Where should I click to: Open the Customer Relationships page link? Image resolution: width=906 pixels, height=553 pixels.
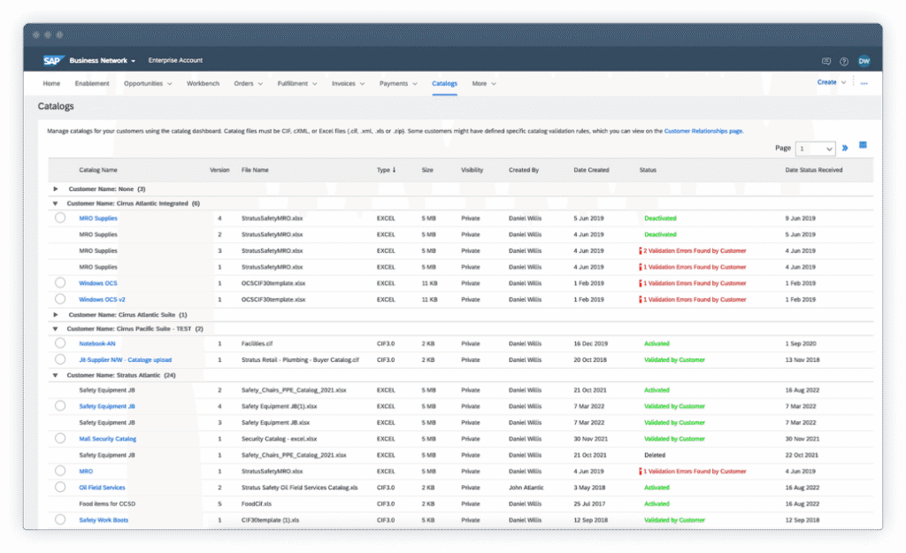click(703, 131)
